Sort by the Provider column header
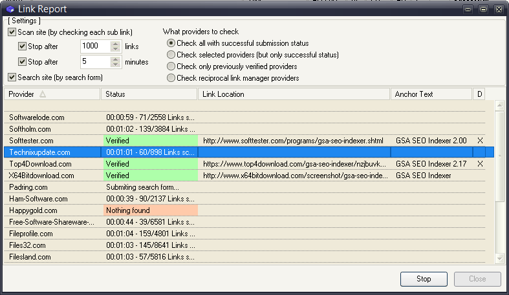The image size is (509, 295). coord(52,94)
